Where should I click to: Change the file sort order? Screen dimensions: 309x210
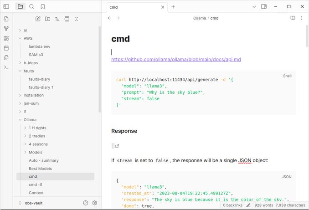[x=57, y=19]
